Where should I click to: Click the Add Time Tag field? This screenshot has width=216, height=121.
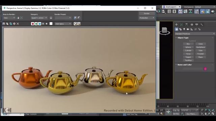pyautogui.click(x=132, y=114)
